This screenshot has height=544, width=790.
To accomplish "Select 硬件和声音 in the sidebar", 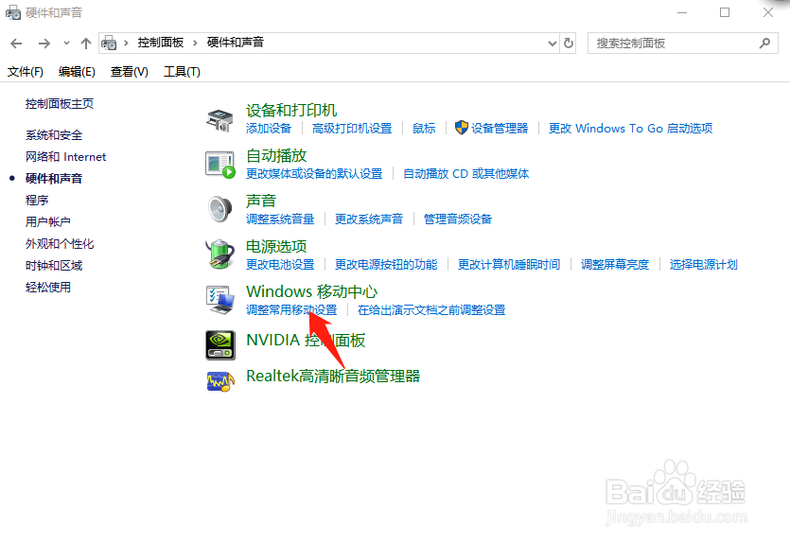I will (x=54, y=178).
